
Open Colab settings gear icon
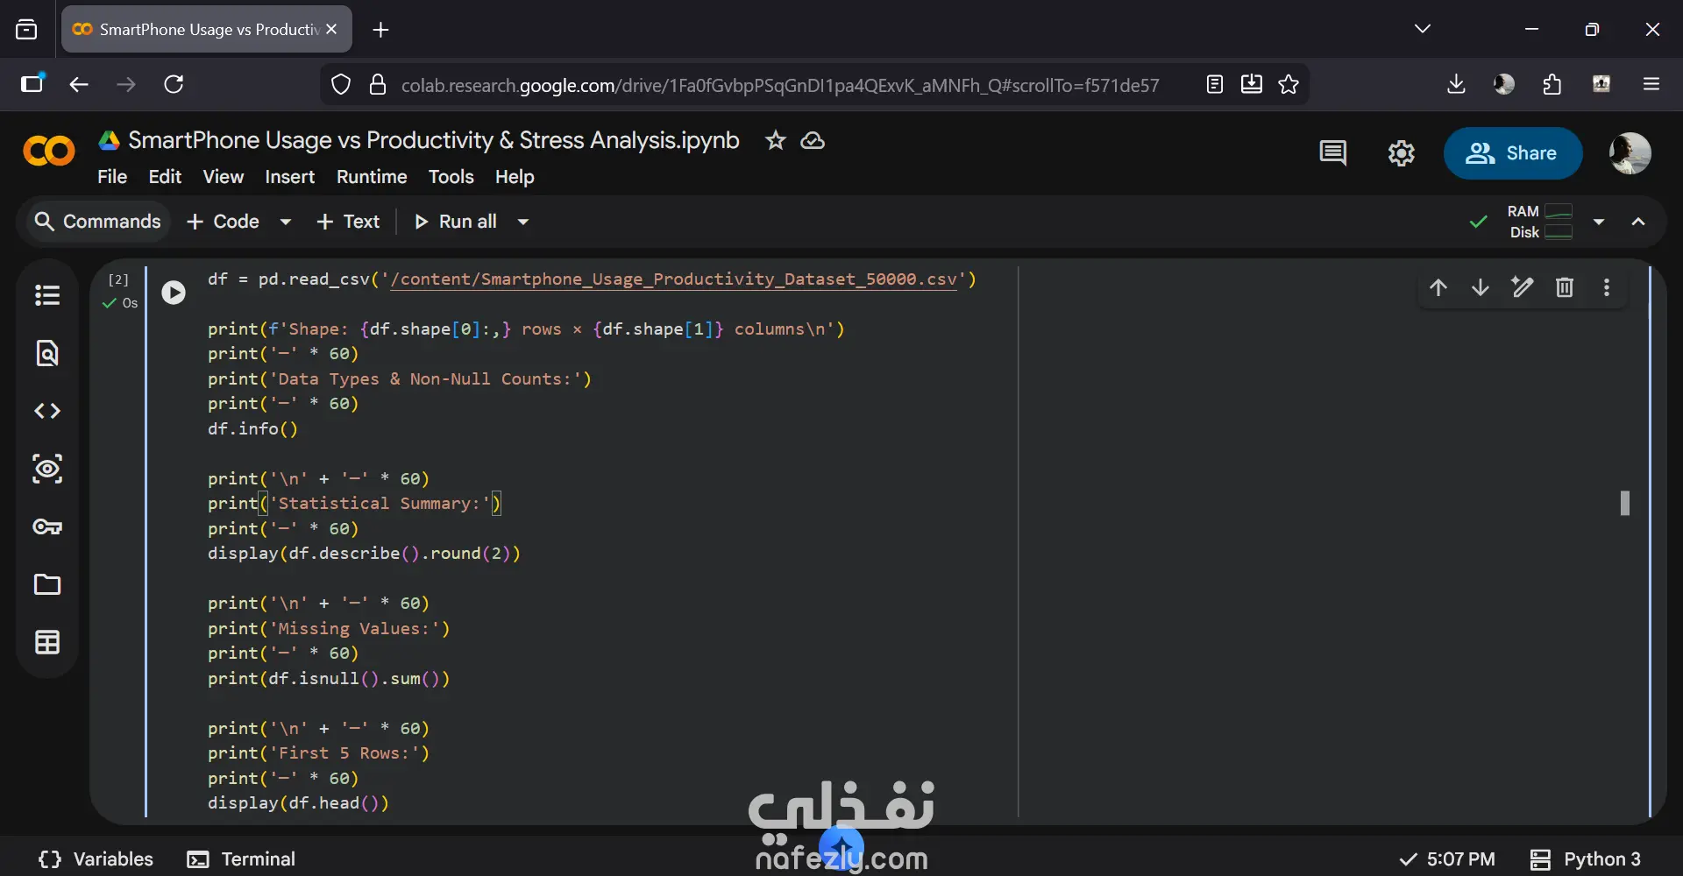pos(1402,153)
